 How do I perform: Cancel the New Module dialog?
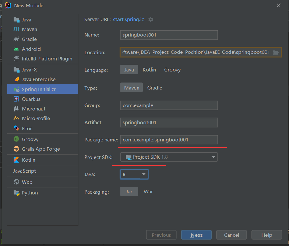(232, 235)
